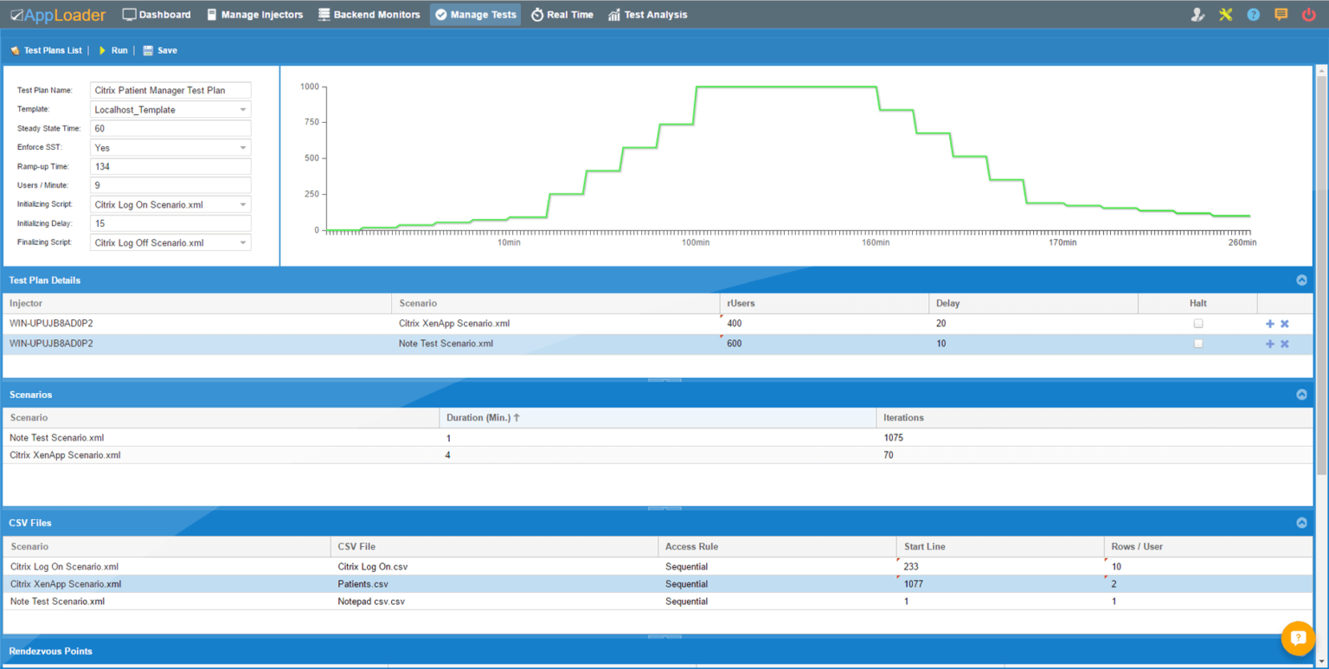Open the Test Analysis tab
Screen dimensions: 1329x669
tap(647, 14)
